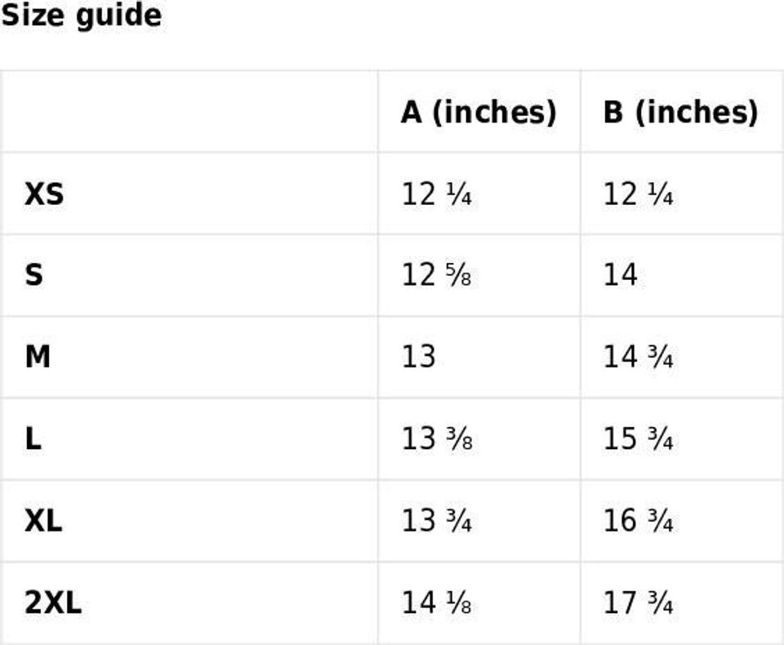Click the S size row label
This screenshot has width=784, height=645.
[33, 276]
